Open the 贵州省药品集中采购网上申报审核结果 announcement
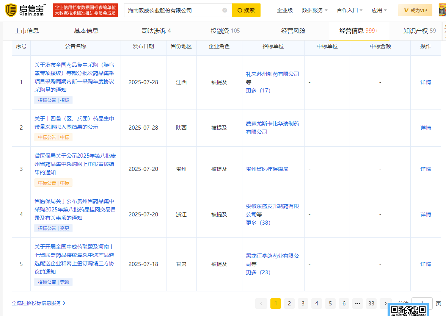This screenshot has width=446, height=316. point(75,164)
